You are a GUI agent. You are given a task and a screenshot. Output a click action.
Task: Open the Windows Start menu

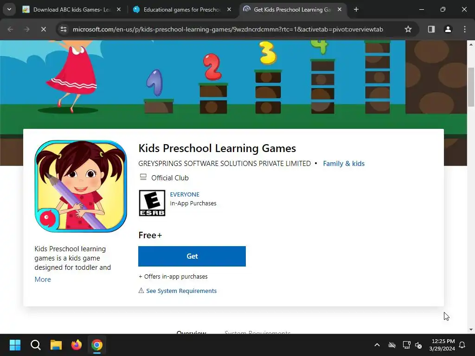15,345
